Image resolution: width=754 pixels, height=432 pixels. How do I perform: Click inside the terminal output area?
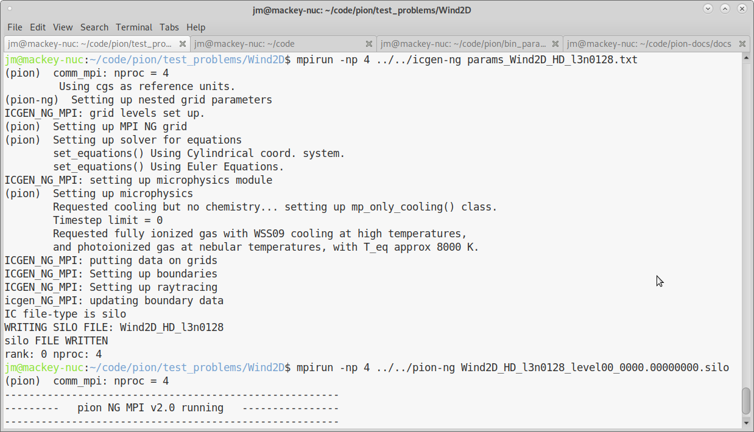[365, 243]
